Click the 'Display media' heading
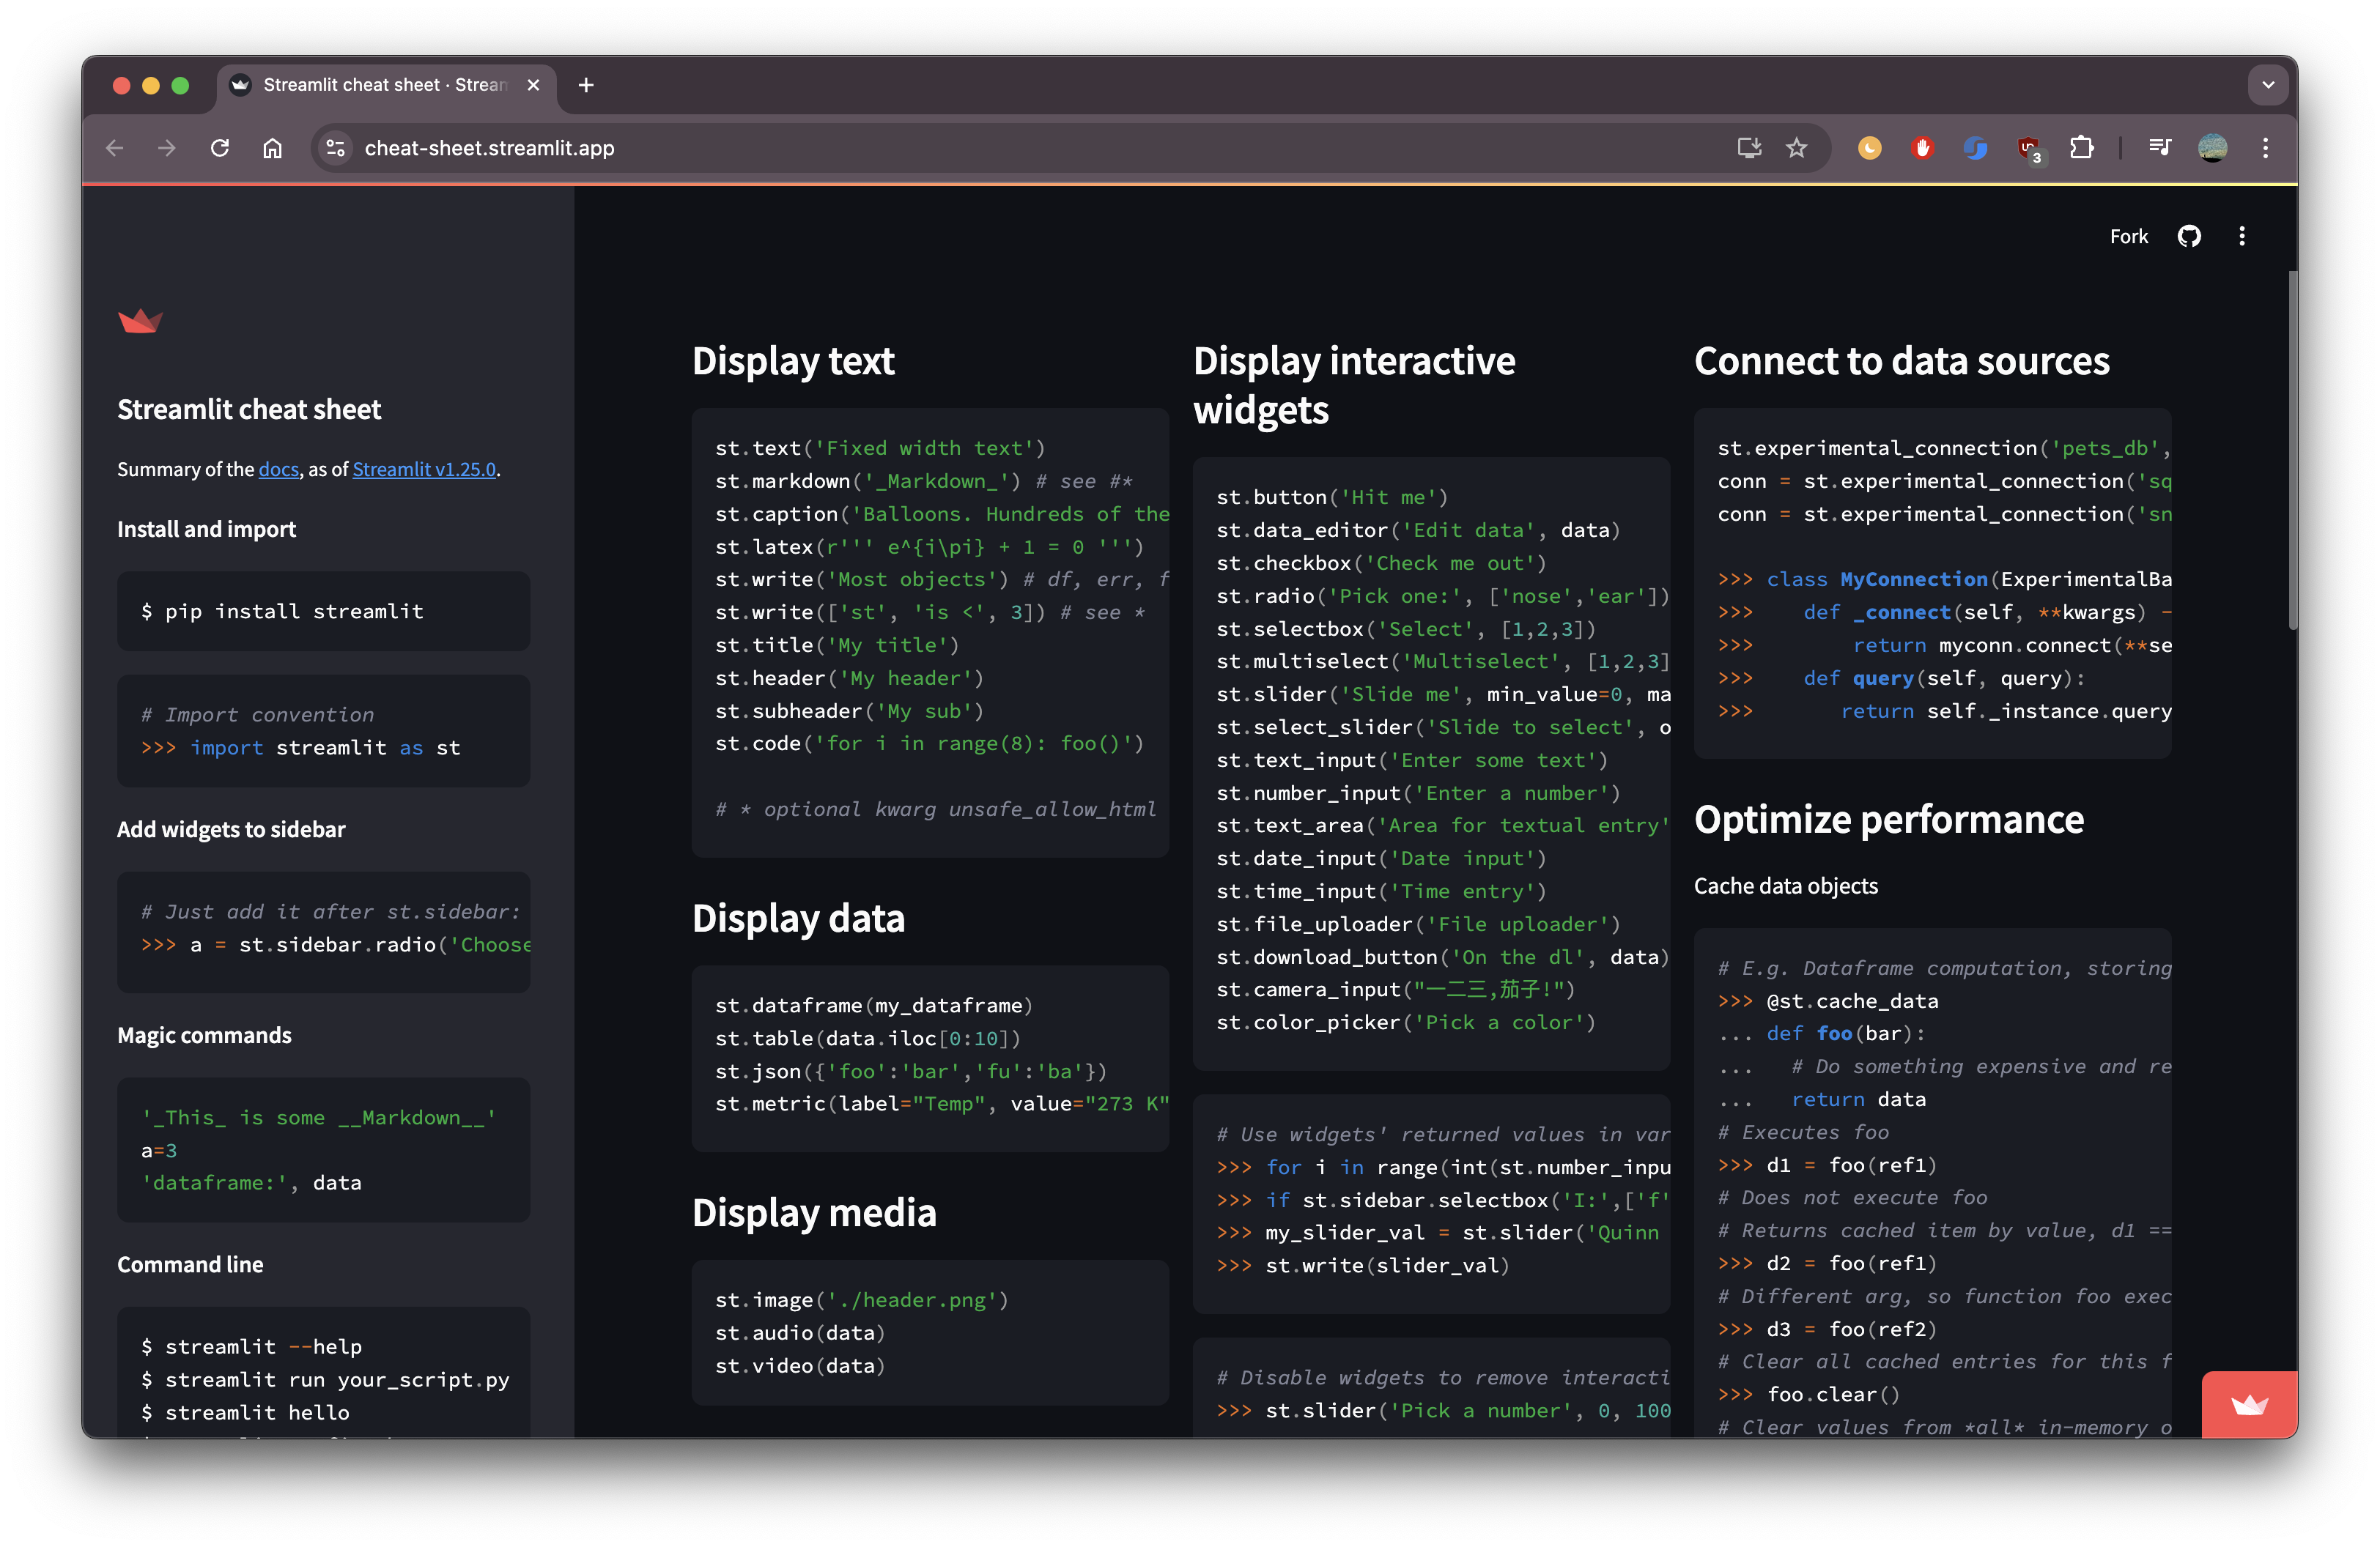This screenshot has width=2380, height=1547. [814, 1212]
